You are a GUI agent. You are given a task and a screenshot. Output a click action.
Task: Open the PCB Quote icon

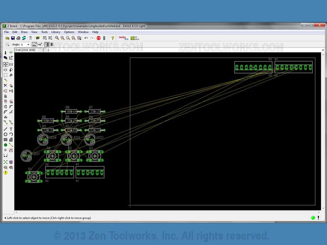pyautogui.click(x=135, y=38)
